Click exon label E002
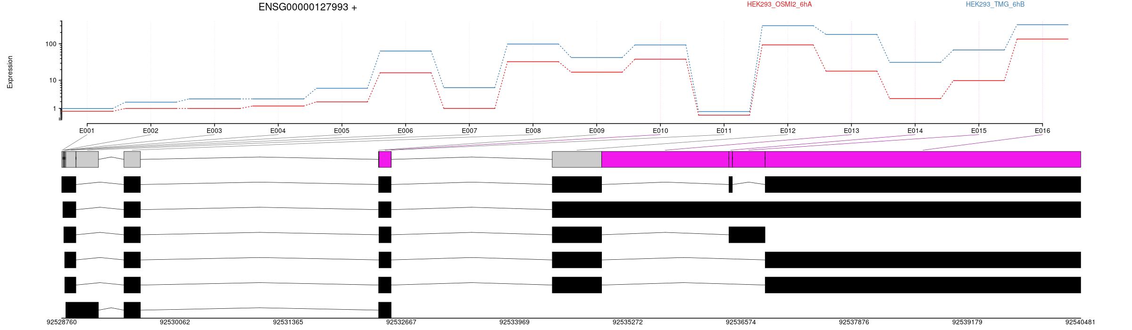 pos(150,131)
